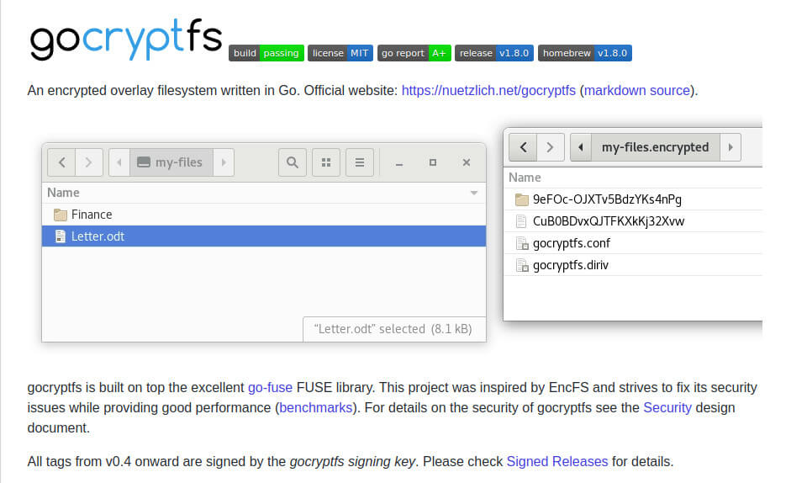Click right path arrow after my-files.encrypted
Viewport: 807px width, 483px height.
[731, 147]
